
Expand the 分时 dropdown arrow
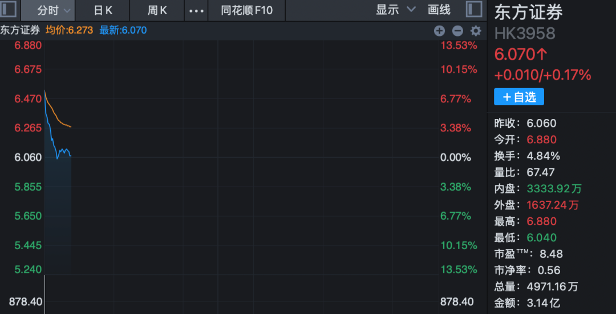[68, 11]
